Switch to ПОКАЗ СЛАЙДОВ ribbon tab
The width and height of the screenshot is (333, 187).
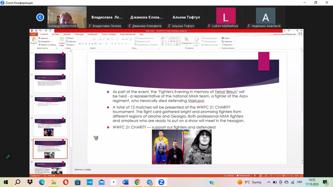coord(109,34)
